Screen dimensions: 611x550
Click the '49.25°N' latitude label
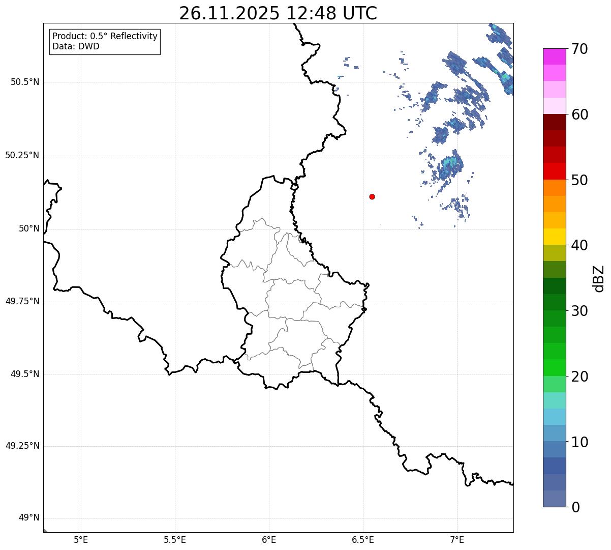pos(22,446)
